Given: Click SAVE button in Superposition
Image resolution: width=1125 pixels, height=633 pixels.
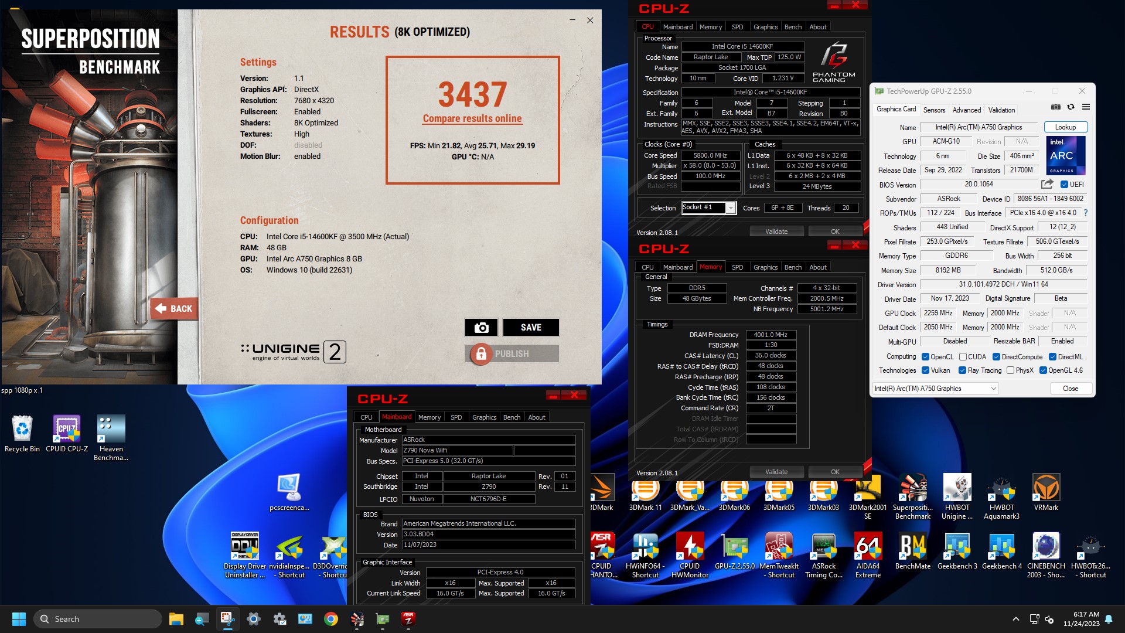Looking at the screenshot, I should [x=531, y=327].
